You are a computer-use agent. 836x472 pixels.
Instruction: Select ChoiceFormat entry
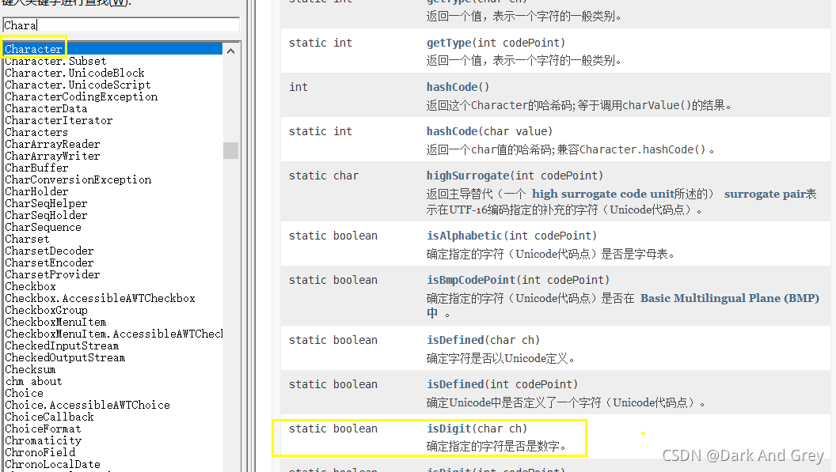click(x=43, y=429)
